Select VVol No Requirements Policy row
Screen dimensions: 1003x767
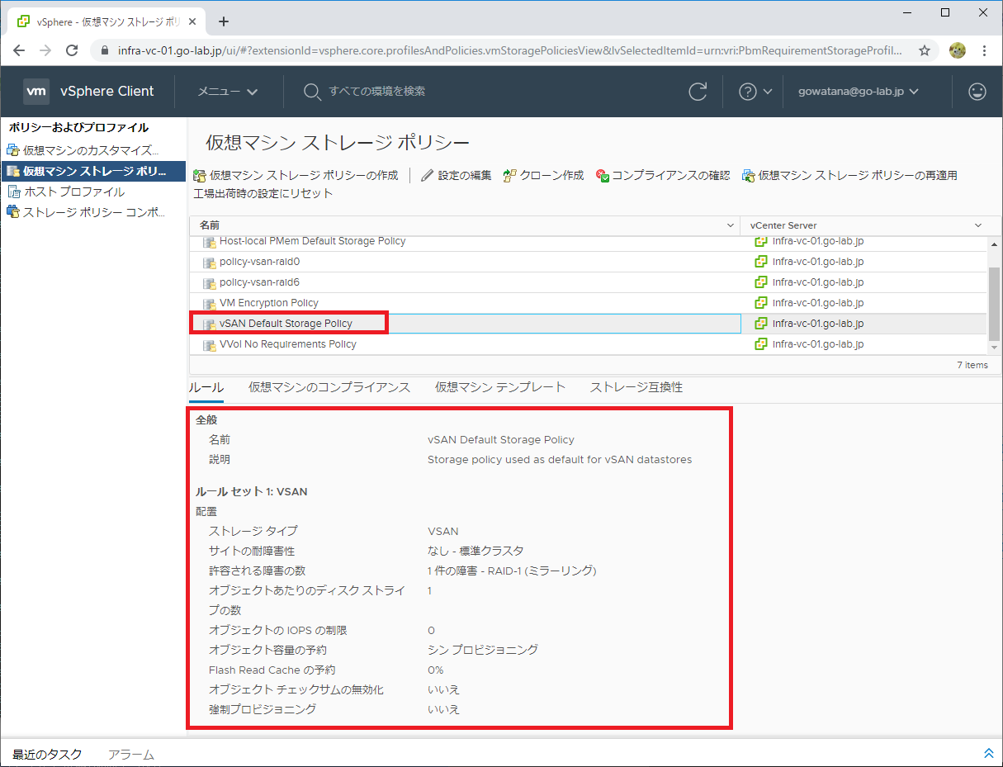pos(588,344)
